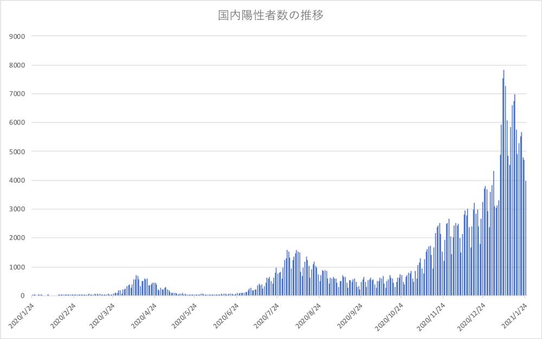This screenshot has width=542, height=339.
Task: Click the x-axis date 2020/12/24
Action: pyautogui.click(x=471, y=317)
